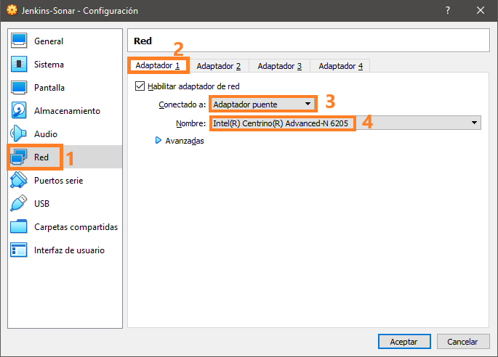Image resolution: width=498 pixels, height=357 pixels.
Task: Expand the Avanzadas section
Action: [x=159, y=141]
